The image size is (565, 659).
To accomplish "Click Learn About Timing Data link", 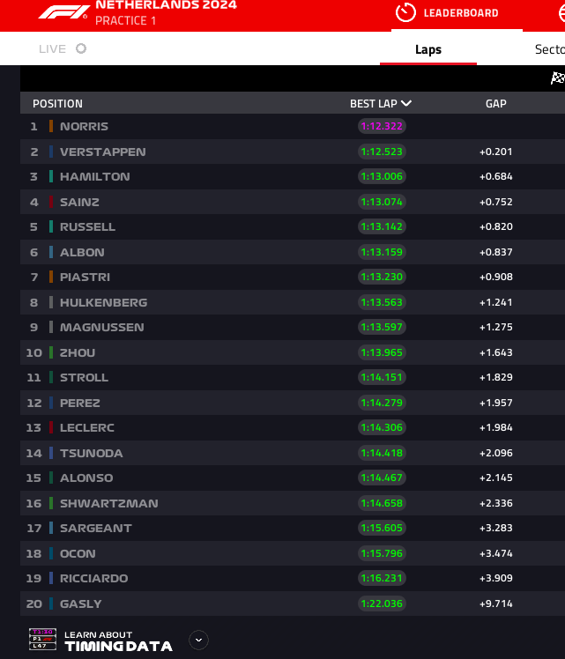I will [118, 641].
